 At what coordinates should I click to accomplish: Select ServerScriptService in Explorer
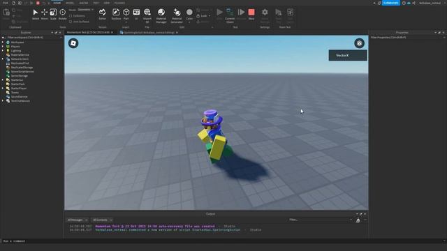22,71
